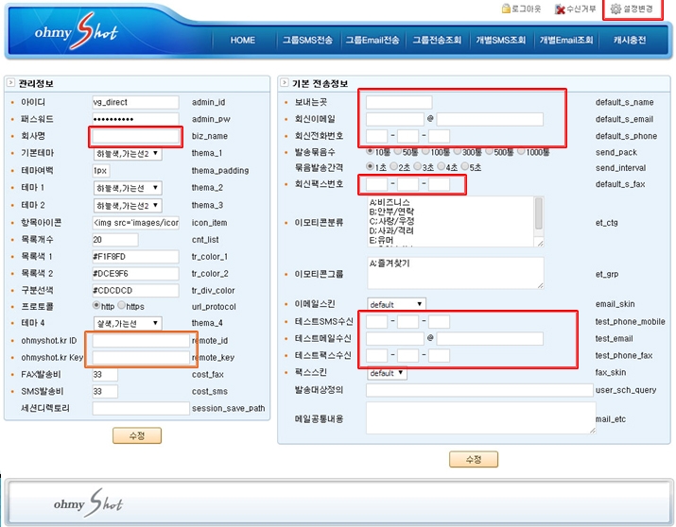Viewport: 676px width, 527px height.
Task: Go to 그룹SMS전송 in the navigation bar
Action: [307, 41]
